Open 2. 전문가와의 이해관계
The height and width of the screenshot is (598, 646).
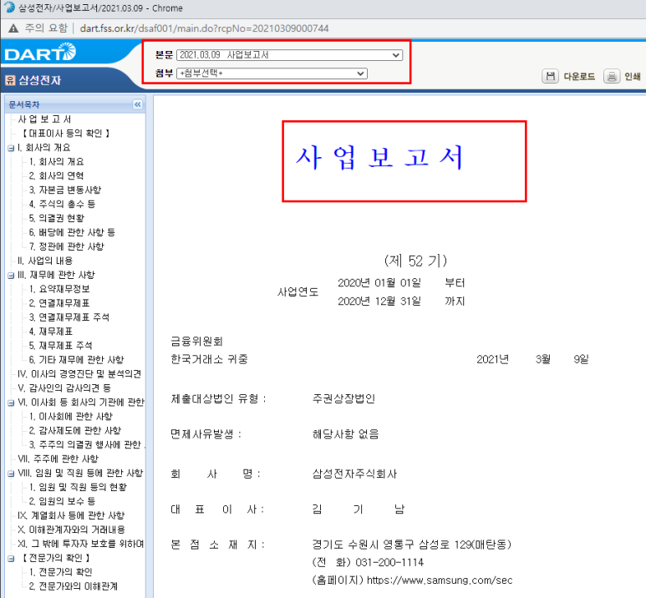[x=74, y=585]
